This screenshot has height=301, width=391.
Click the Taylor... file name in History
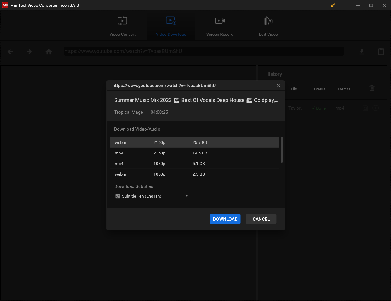296,108
